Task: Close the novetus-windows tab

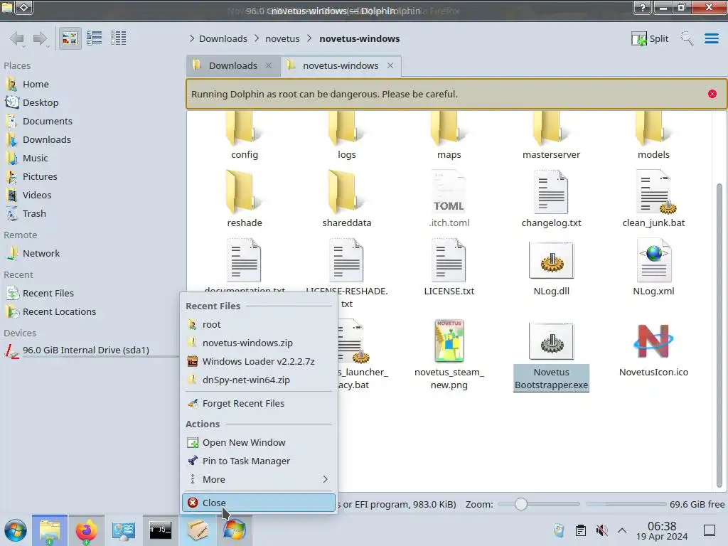Action: tap(390, 65)
